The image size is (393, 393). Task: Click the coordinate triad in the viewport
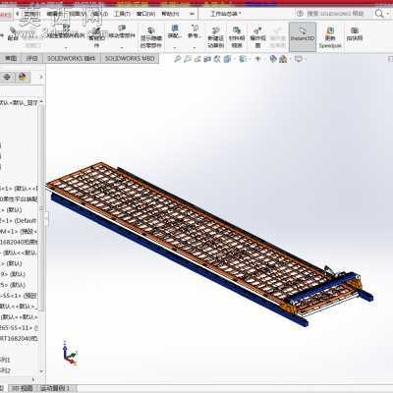(70, 353)
